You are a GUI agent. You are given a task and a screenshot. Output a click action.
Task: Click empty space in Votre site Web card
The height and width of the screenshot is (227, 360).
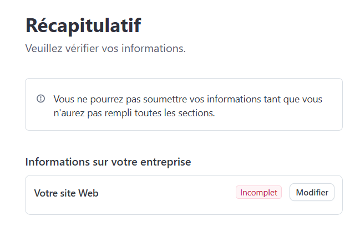click(x=166, y=193)
